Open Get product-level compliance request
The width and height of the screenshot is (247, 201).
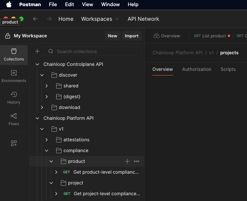(x=106, y=172)
